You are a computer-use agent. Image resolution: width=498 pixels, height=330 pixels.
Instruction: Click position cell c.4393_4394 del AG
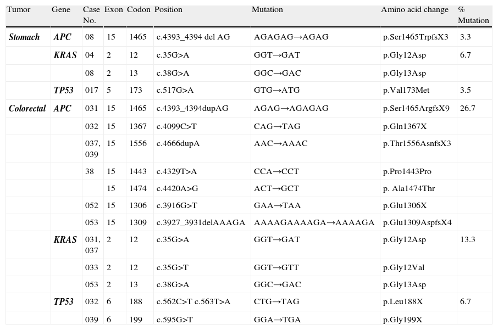point(193,37)
